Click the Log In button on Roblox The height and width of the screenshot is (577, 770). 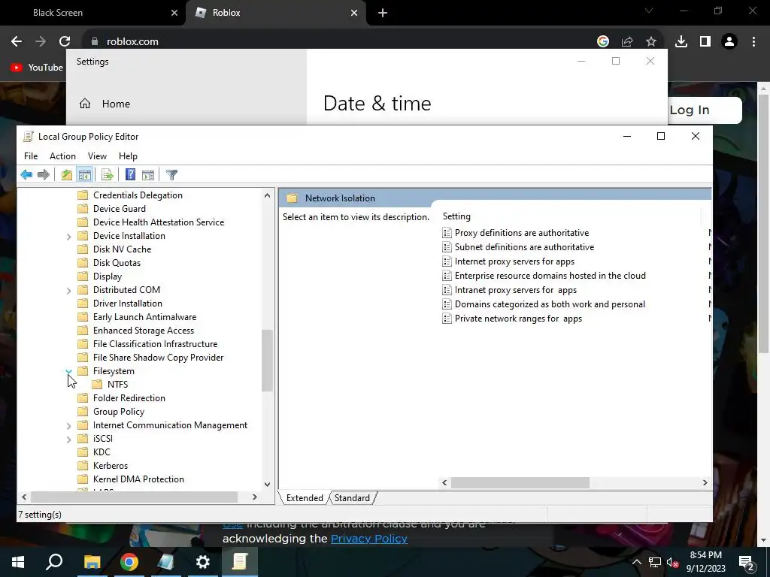[x=705, y=110]
